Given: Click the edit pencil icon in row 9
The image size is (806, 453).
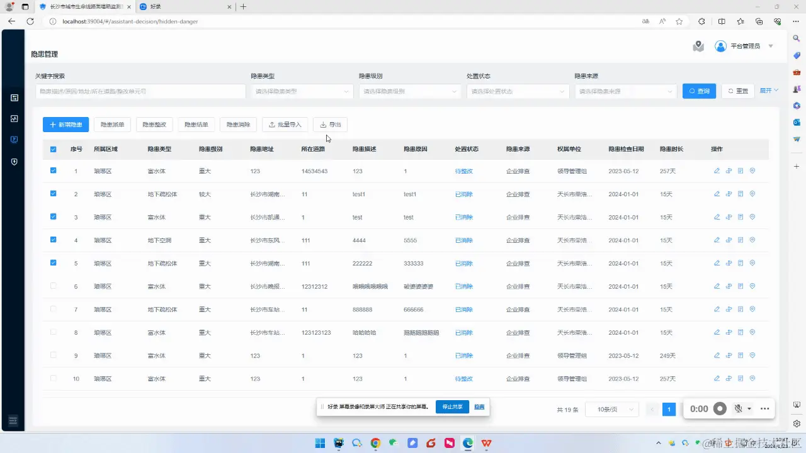Looking at the screenshot, I should click(x=717, y=355).
